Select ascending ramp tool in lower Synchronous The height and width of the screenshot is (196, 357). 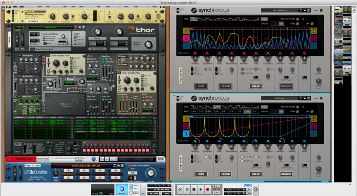point(217,106)
